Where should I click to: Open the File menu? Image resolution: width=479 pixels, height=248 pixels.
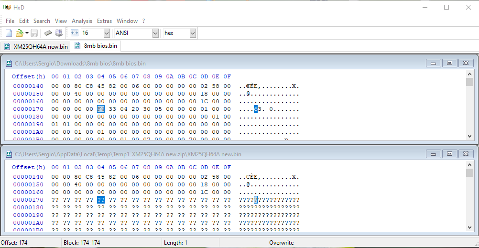[10, 21]
